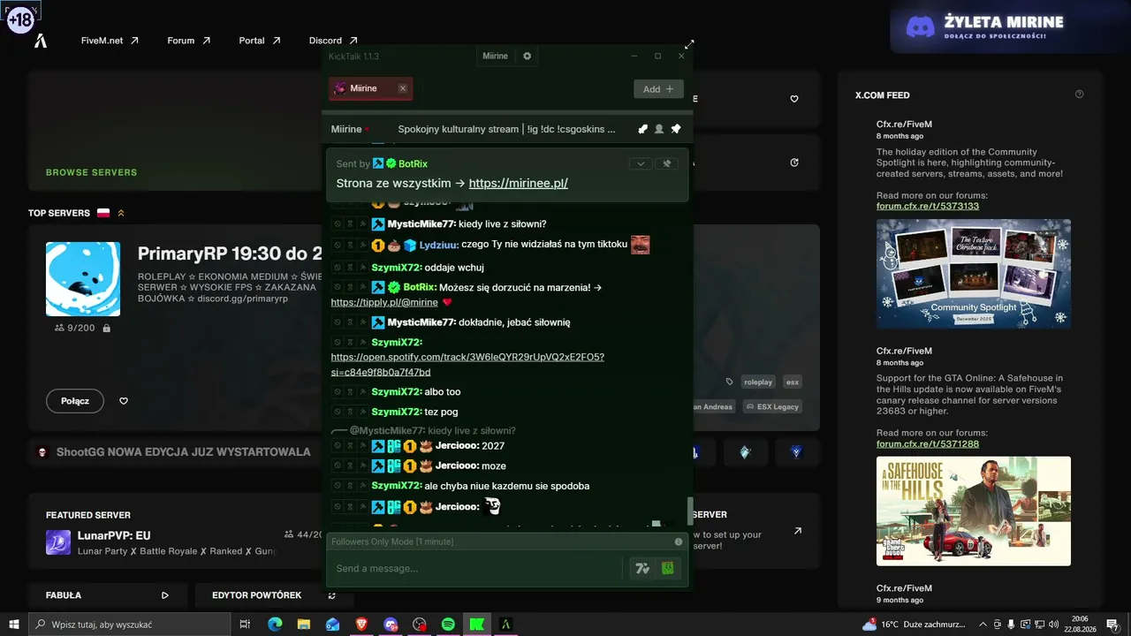Open Forum link in FiveM navigation
This screenshot has width=1131, height=636.
188,41
